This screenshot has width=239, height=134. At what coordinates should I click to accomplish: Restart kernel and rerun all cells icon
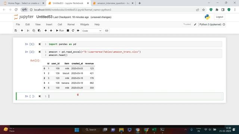coord(78,31)
